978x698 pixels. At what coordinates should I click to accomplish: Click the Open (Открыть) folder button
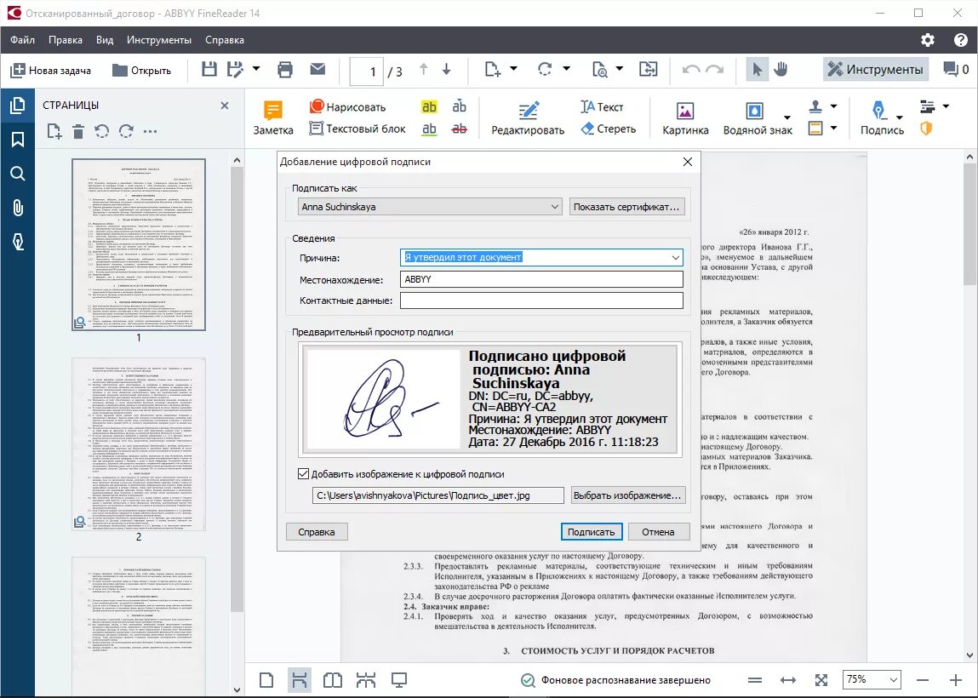[x=141, y=71]
